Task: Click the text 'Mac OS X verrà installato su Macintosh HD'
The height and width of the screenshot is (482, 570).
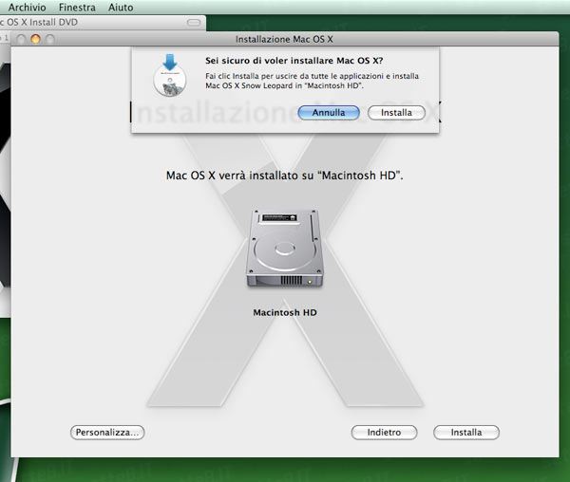Action: 285,176
